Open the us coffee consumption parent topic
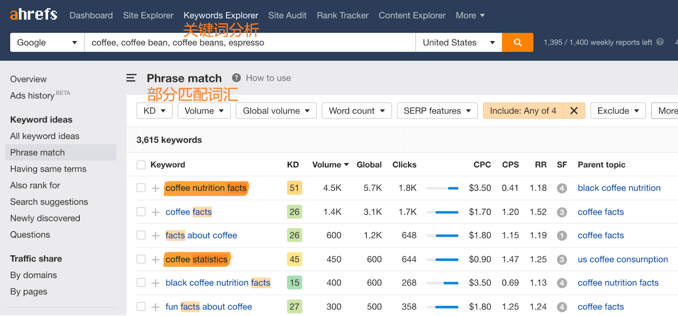Viewport: 678px width, 316px height. tap(622, 259)
